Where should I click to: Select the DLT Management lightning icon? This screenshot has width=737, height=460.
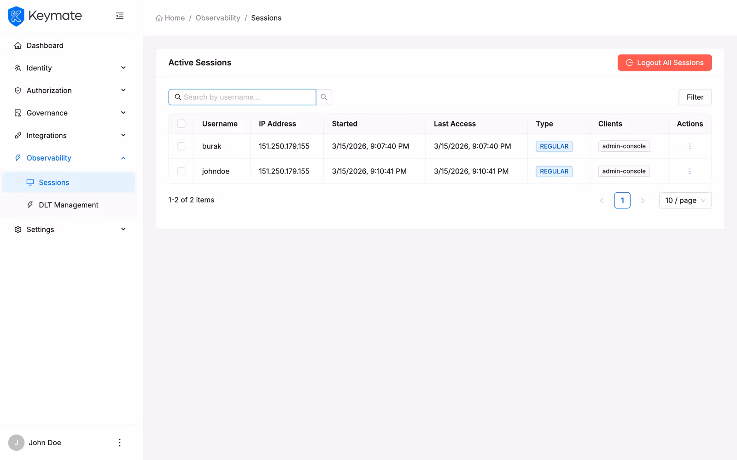[x=30, y=205]
